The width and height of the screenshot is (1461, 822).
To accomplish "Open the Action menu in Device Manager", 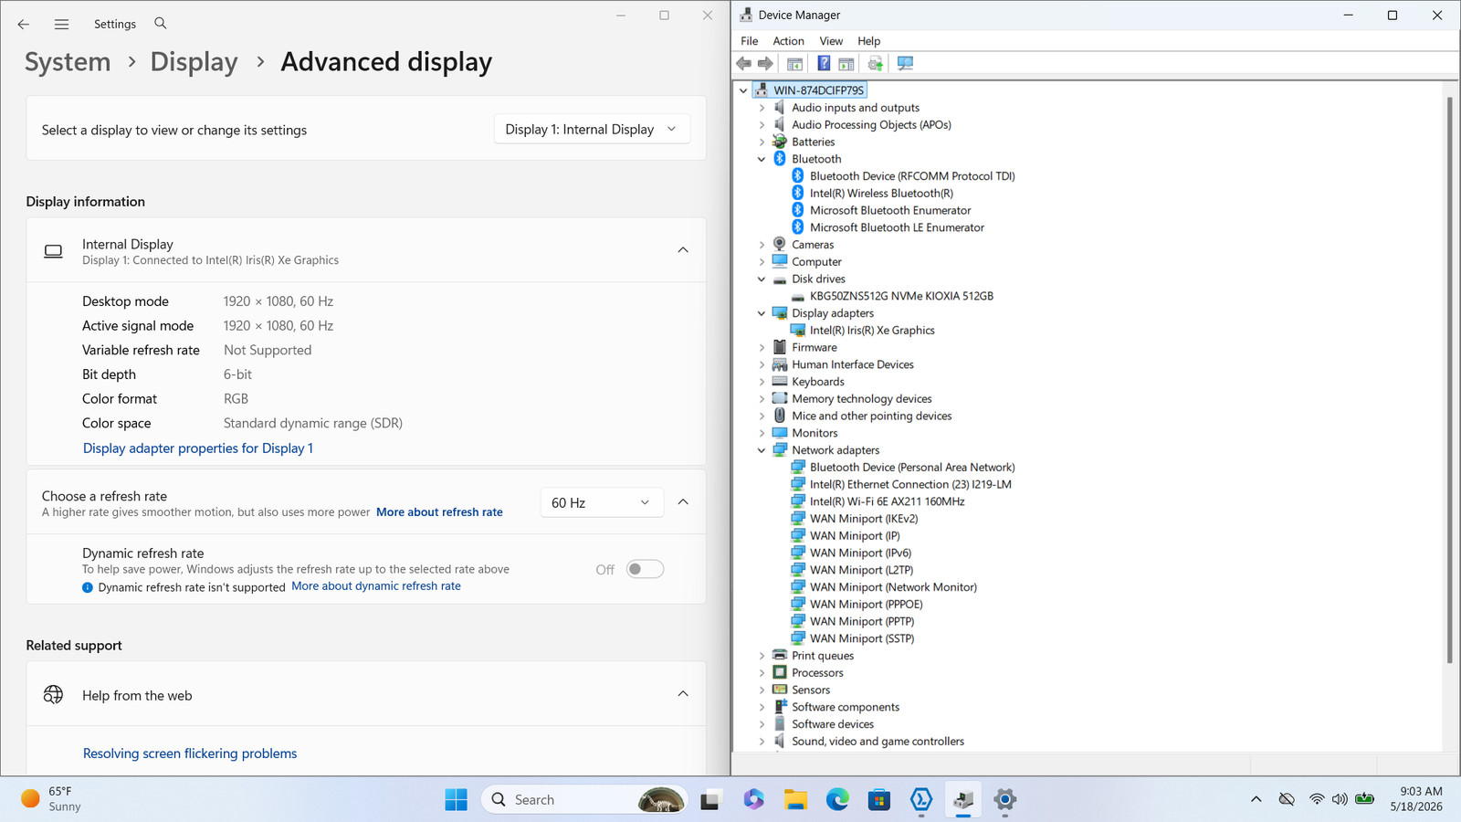I will pos(788,41).
